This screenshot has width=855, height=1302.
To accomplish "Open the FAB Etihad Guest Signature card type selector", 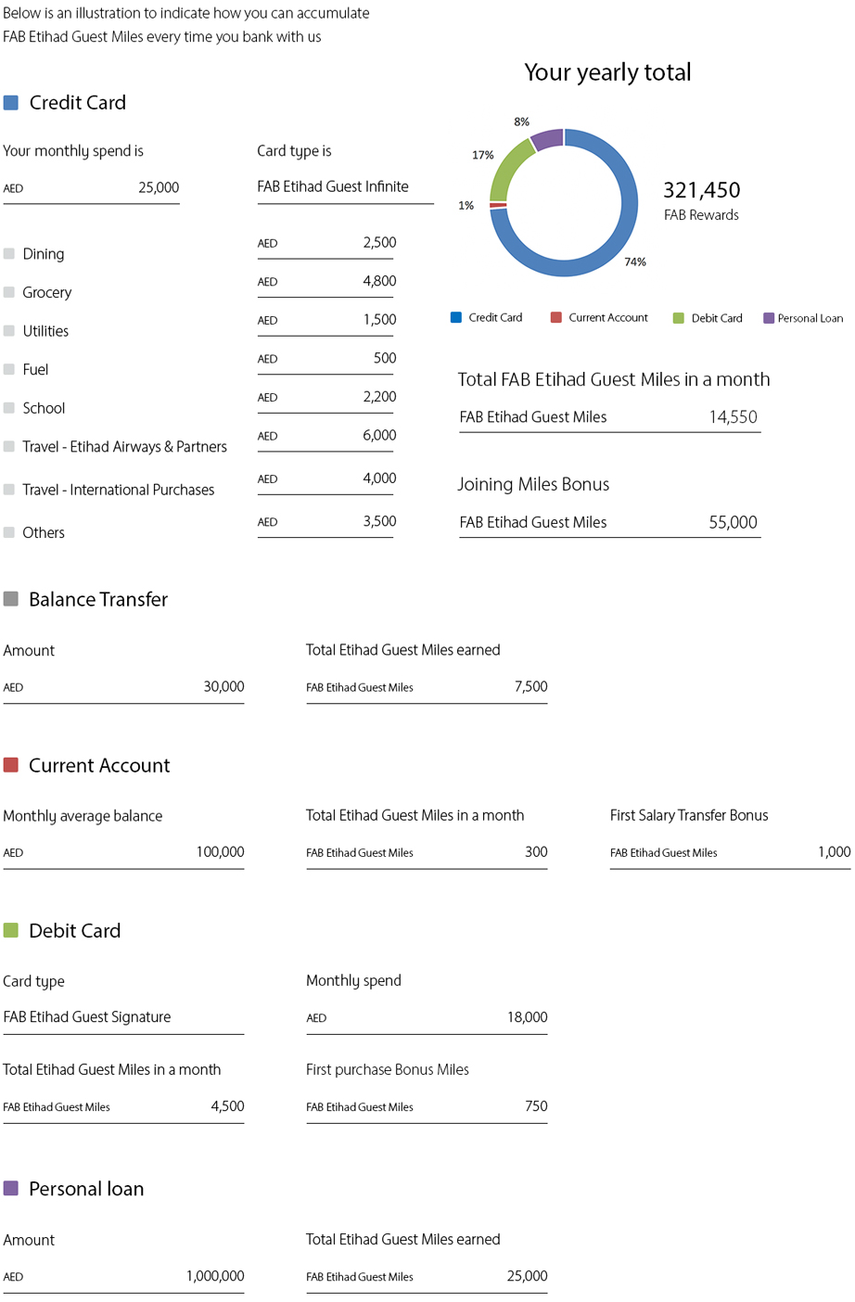I will [123, 1017].
